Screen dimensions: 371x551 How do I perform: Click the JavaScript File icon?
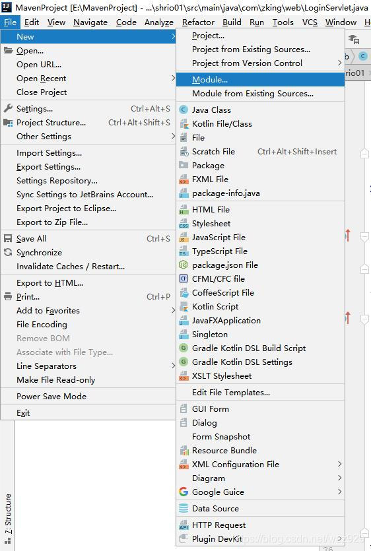click(184, 237)
